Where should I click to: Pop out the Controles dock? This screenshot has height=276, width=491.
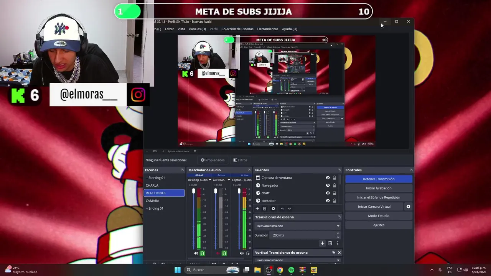click(411, 170)
